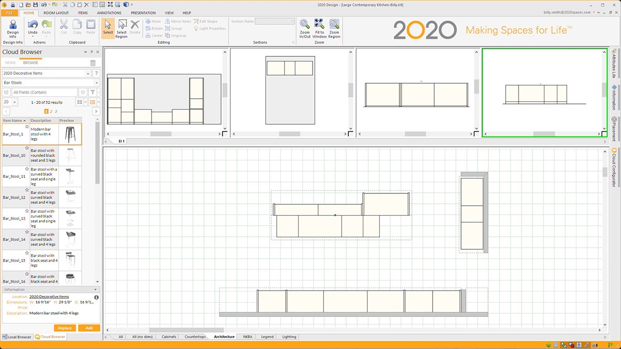Open the Cloud Browser panel options arrow

[x=85, y=52]
